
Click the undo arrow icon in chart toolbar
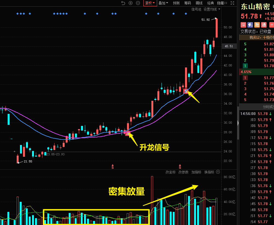123,3
